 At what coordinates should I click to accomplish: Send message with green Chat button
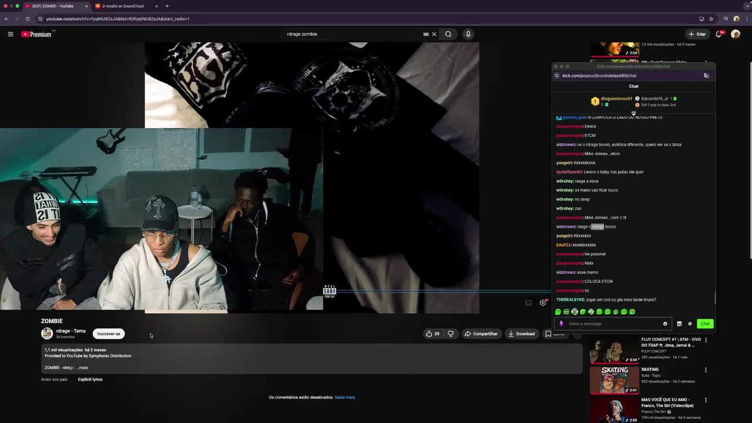pos(705,324)
